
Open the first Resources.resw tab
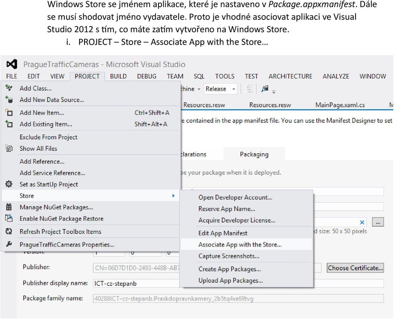(204, 105)
